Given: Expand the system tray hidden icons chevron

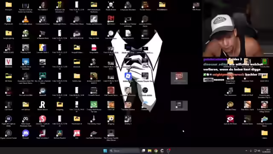Looking at the screenshot, I should pyautogui.click(x=246, y=151).
